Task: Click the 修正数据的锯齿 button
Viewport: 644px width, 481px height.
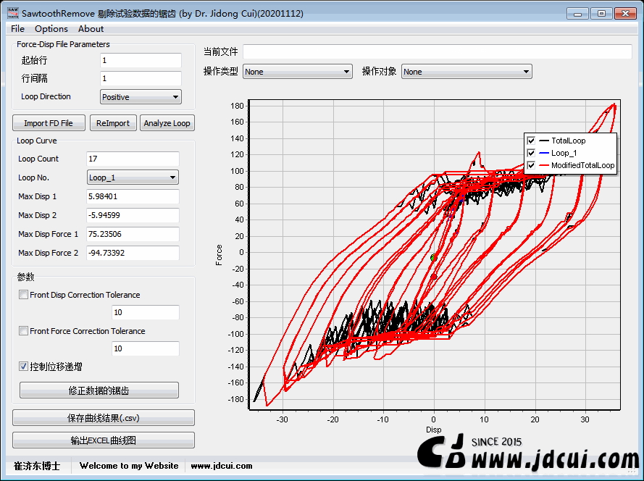Action: click(x=99, y=390)
